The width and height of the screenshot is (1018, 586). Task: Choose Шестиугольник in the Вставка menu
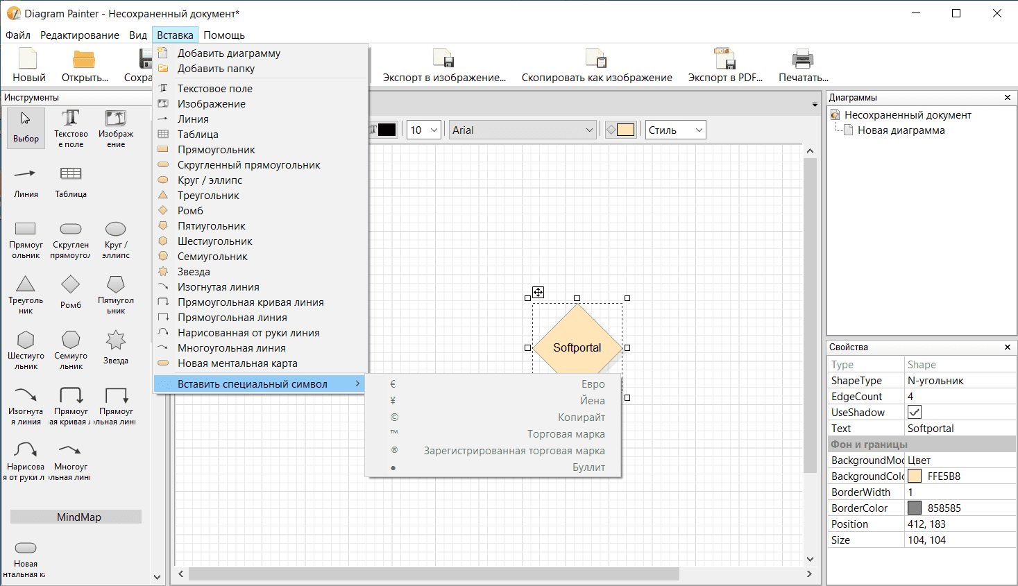point(260,241)
